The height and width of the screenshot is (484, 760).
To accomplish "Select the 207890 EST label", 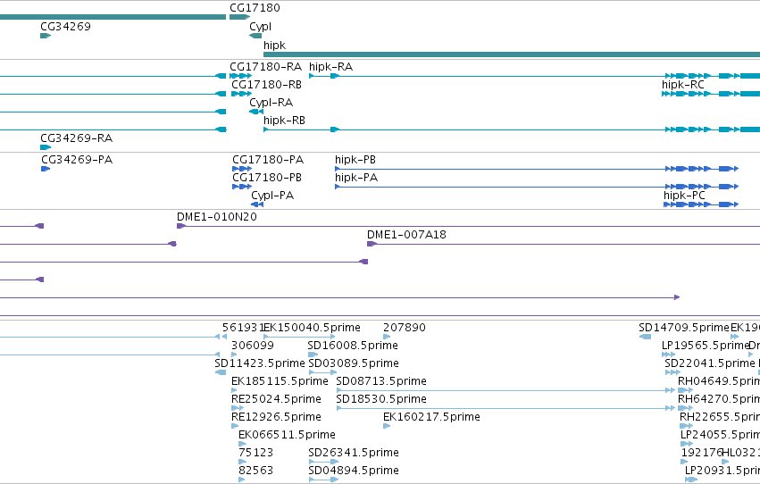I will [405, 328].
